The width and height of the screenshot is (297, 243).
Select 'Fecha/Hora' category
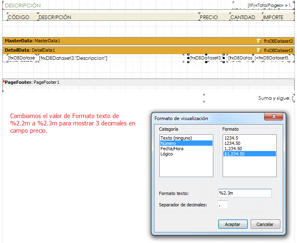[x=186, y=149]
